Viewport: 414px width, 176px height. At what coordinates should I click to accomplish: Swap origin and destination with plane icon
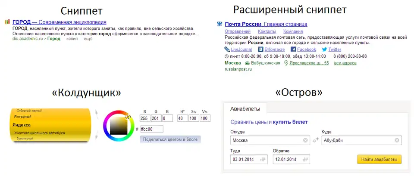click(x=315, y=140)
